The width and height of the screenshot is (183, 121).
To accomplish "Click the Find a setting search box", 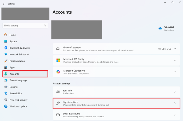I will tap(24, 26).
